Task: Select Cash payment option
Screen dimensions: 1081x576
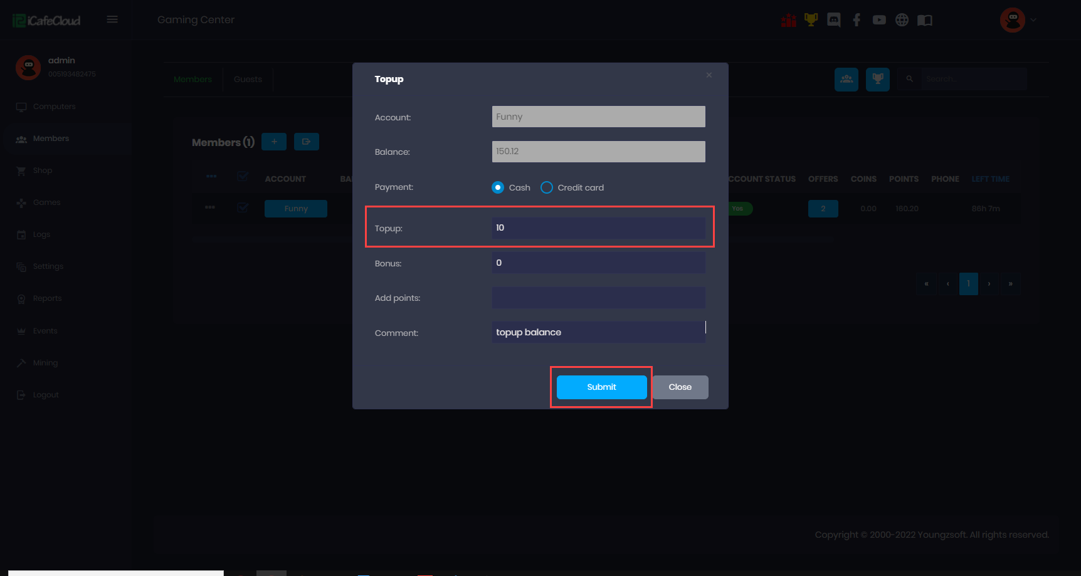Action: (498, 187)
